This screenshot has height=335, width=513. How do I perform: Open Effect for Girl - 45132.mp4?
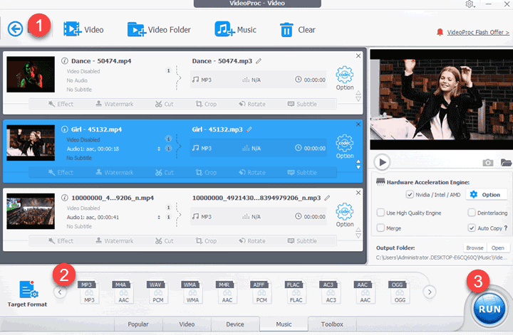coord(61,172)
